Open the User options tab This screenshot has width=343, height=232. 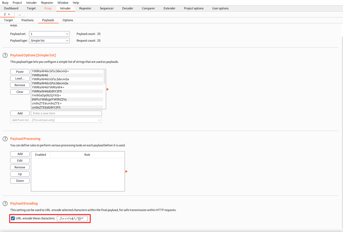(220, 8)
